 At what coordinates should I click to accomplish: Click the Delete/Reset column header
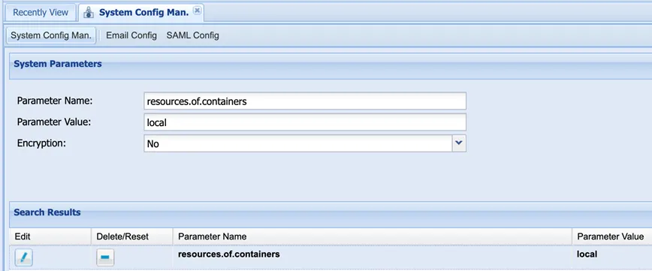pyautogui.click(x=131, y=236)
